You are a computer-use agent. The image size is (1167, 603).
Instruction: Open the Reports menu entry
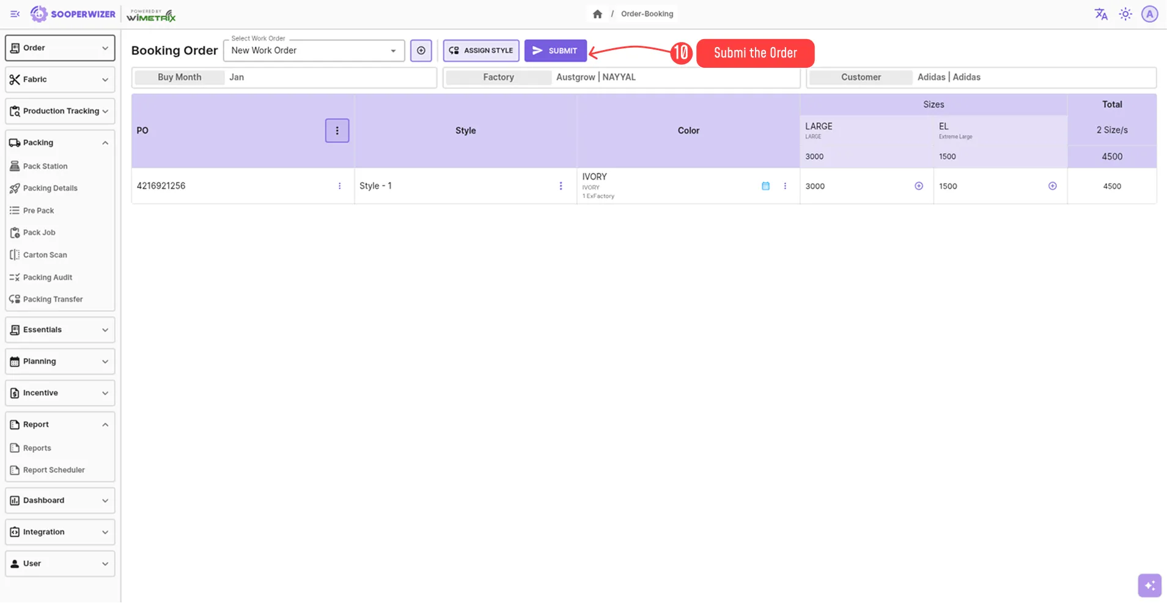click(37, 447)
